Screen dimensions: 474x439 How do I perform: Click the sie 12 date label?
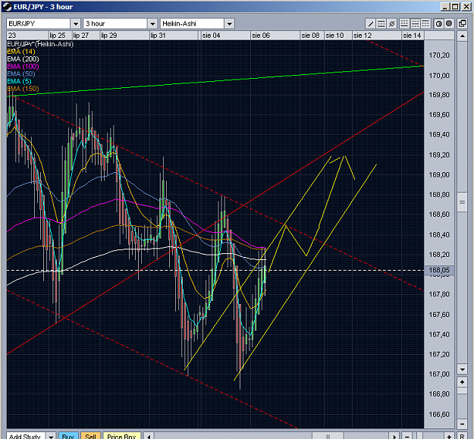tap(363, 36)
